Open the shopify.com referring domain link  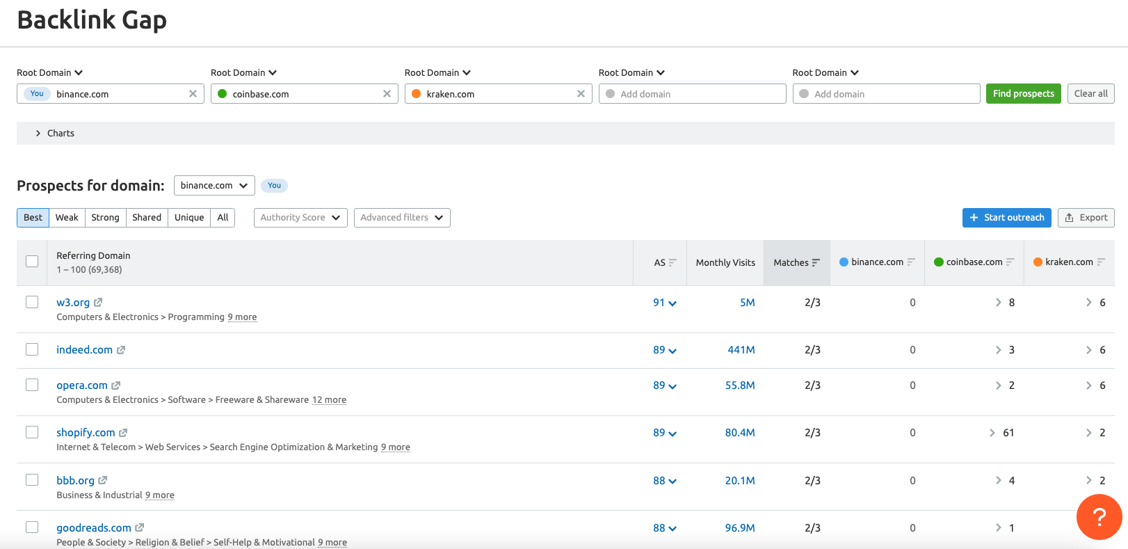pos(86,433)
